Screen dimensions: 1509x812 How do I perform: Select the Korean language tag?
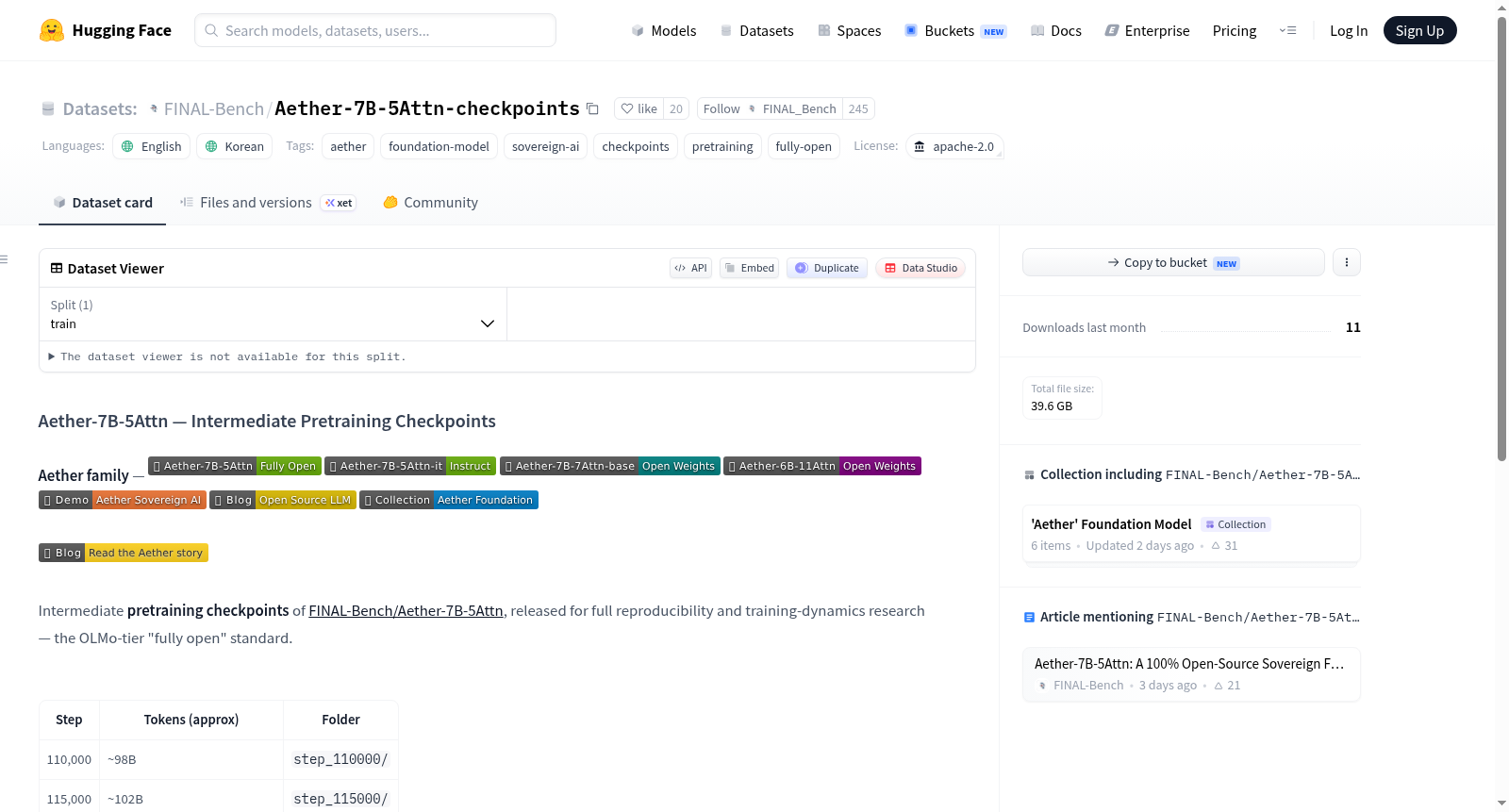[x=235, y=146]
